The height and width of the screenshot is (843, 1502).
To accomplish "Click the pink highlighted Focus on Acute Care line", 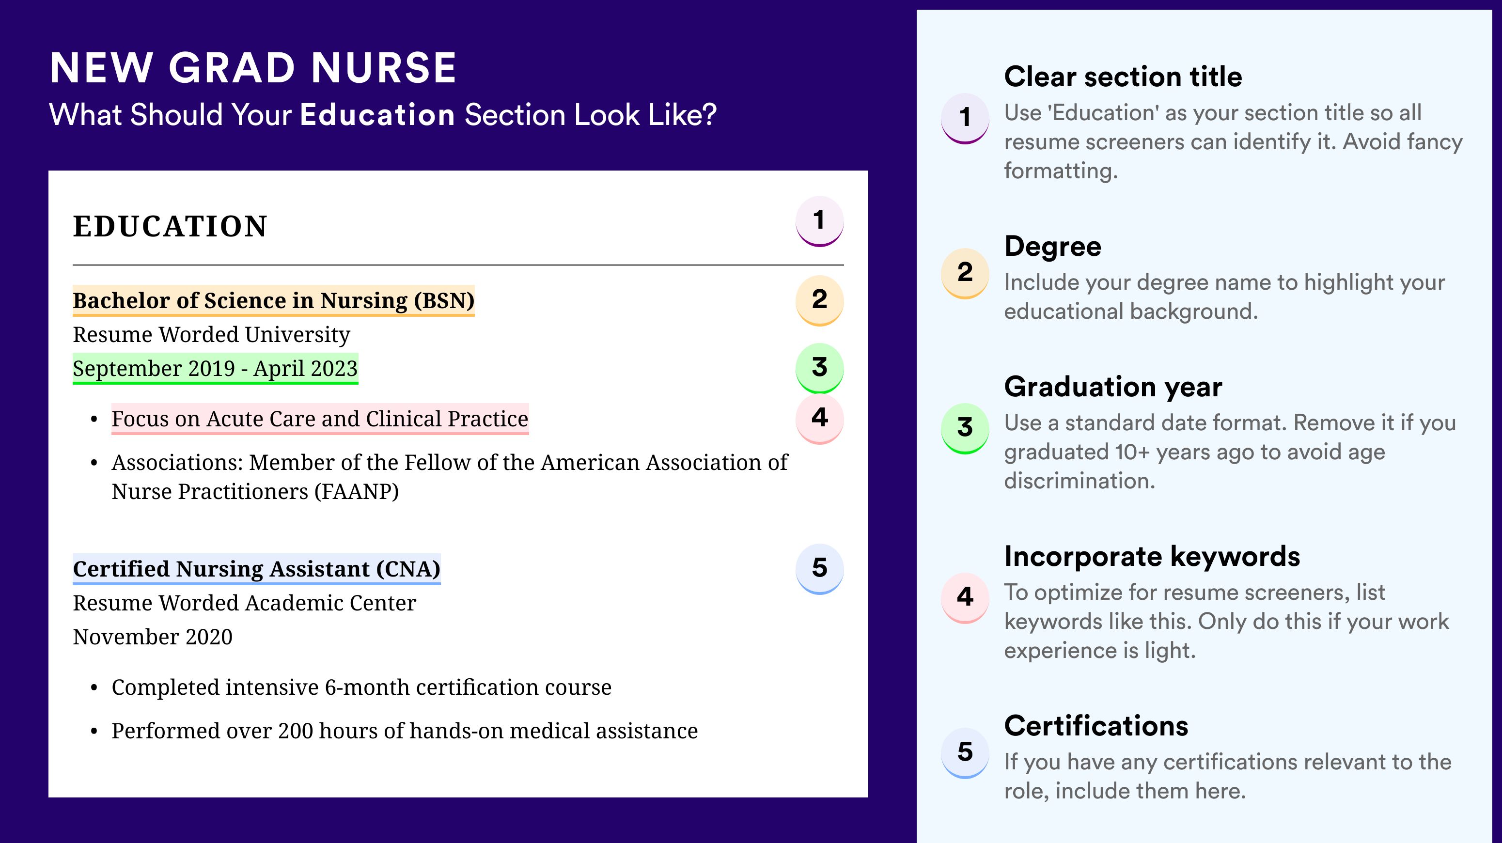I will coord(320,419).
